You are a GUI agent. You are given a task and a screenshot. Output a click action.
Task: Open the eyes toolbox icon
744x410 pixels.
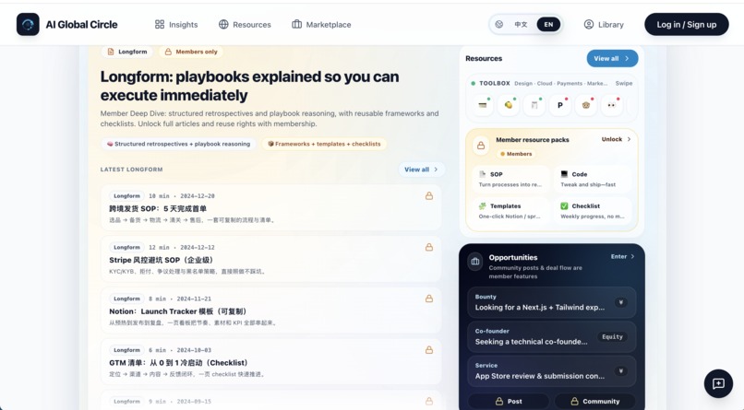(612, 105)
